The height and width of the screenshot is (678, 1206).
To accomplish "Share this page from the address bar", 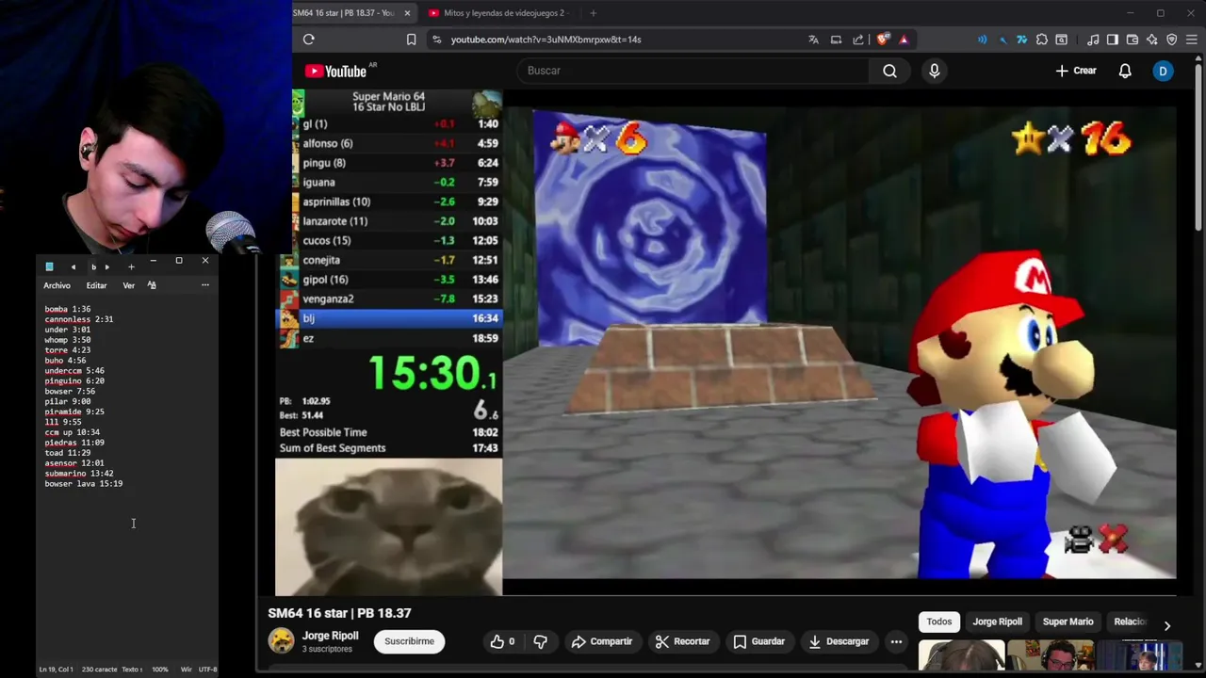I will pyautogui.click(x=858, y=40).
